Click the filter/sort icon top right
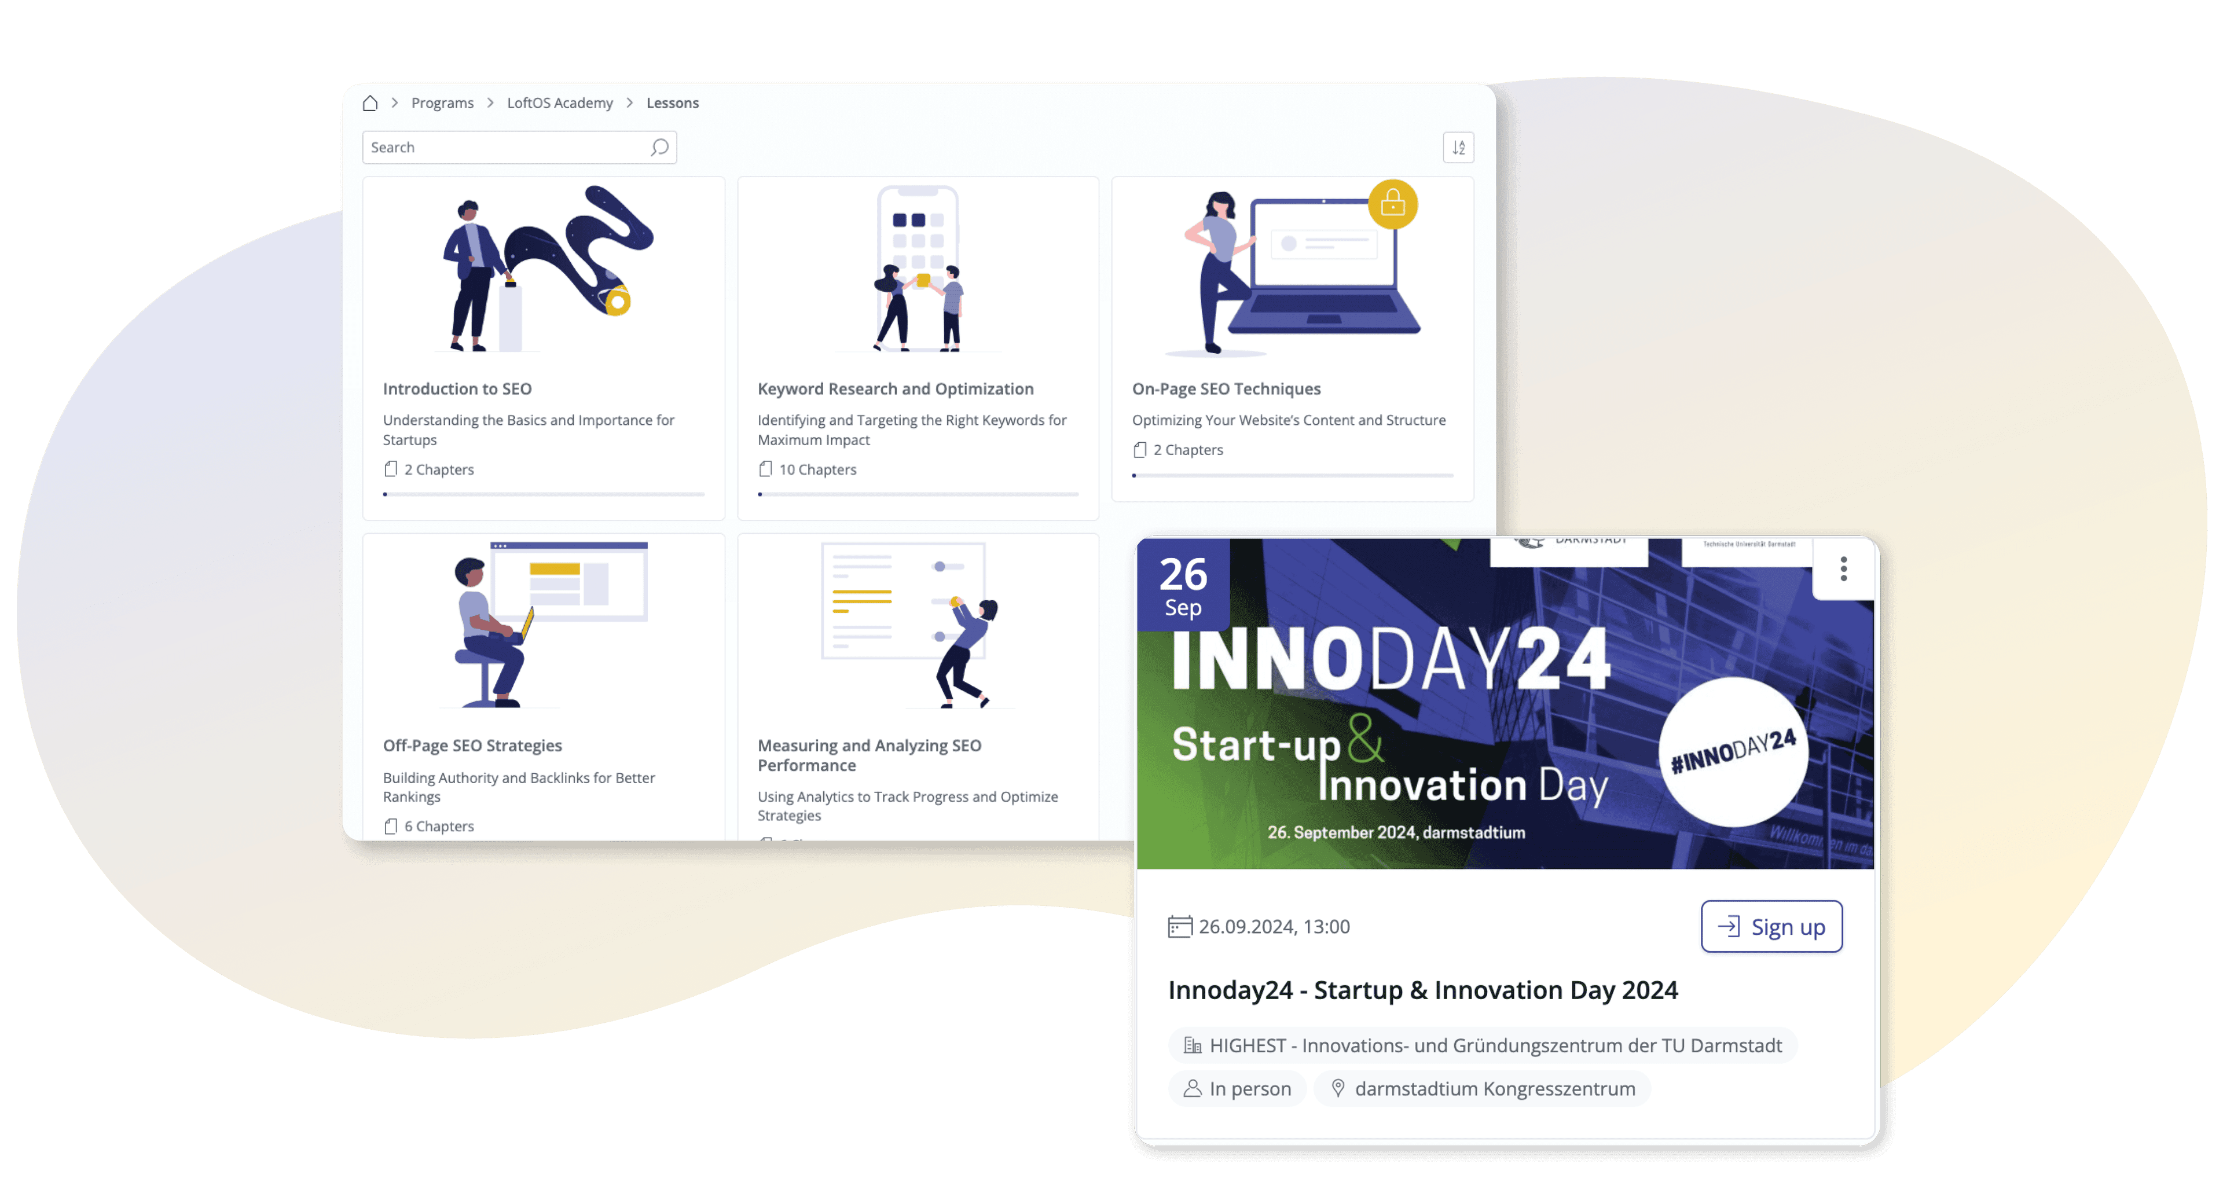 point(1458,147)
